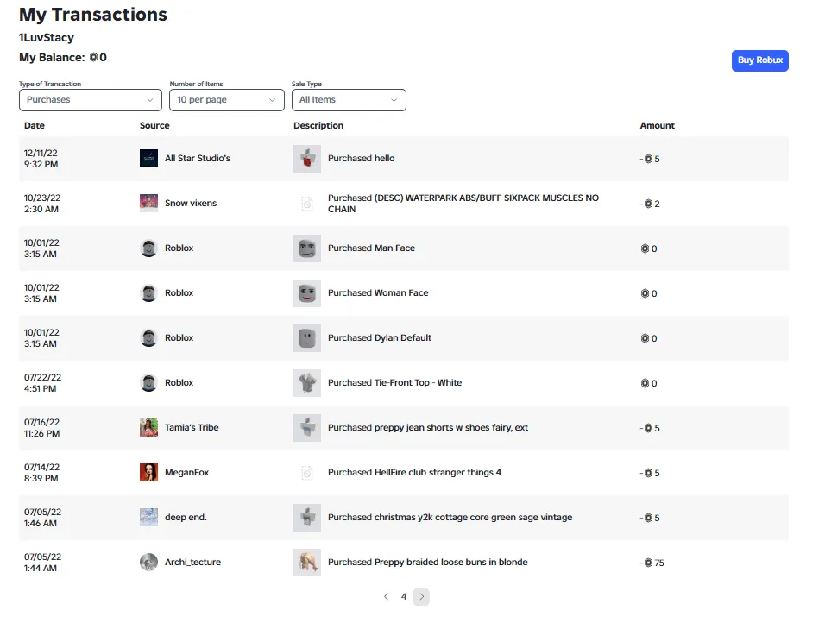Click Source column header
Screen dimensions: 825x629
[154, 125]
